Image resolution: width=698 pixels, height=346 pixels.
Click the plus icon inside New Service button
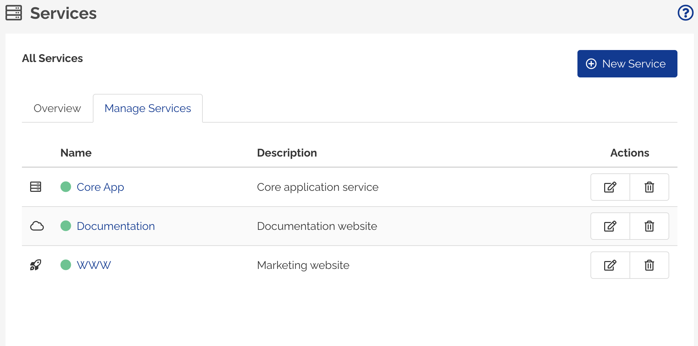[x=591, y=64]
